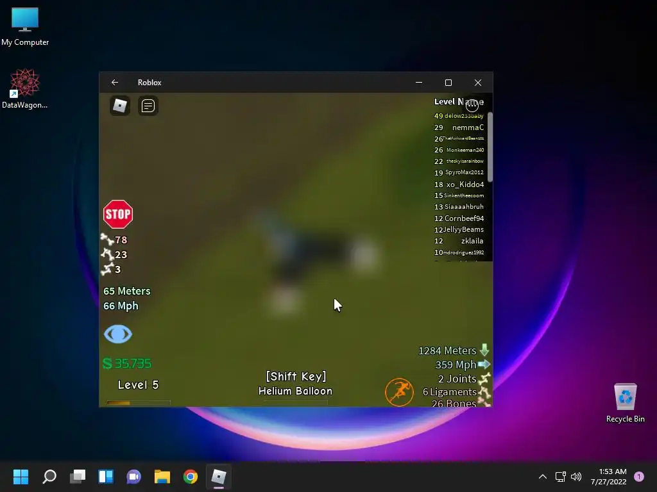Open the Windows Start menu
This screenshot has height=492, width=657.
tap(21, 477)
